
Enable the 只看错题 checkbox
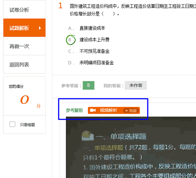click(x=12, y=124)
